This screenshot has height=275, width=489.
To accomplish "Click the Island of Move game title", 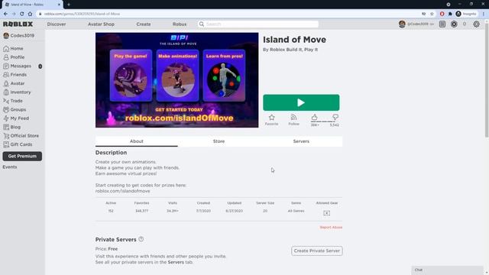I will [x=294, y=40].
